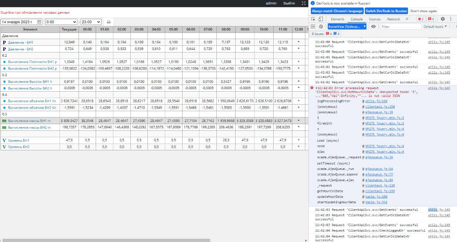
Task: Toggle the DevTools device toolbar icon
Action: tap(320, 19)
